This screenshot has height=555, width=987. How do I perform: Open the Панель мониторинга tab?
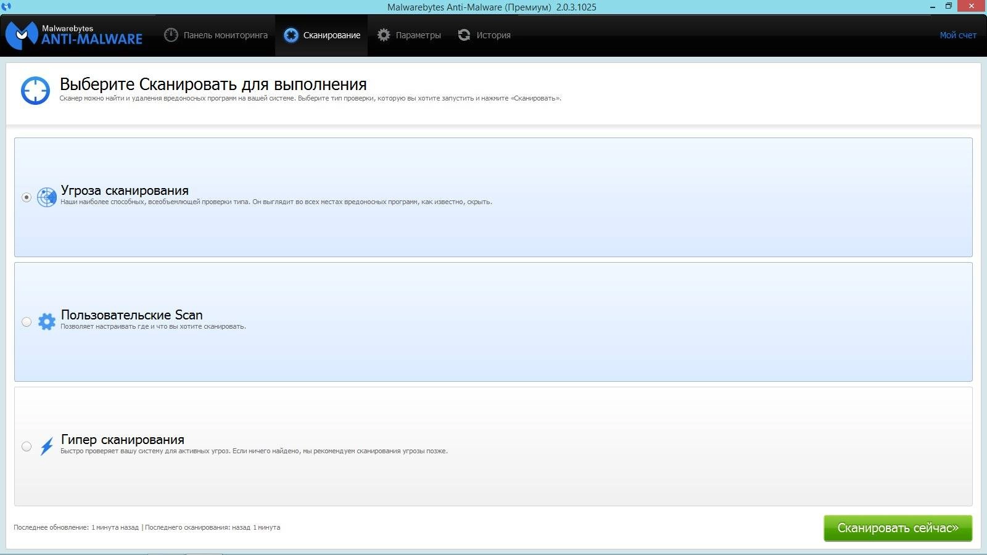point(216,35)
